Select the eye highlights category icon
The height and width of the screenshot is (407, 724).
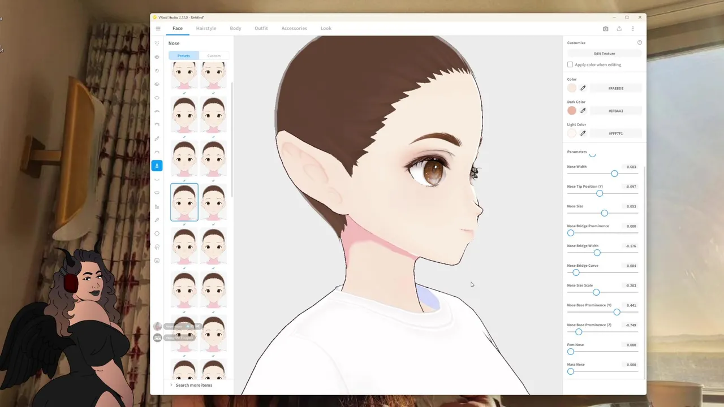157,84
